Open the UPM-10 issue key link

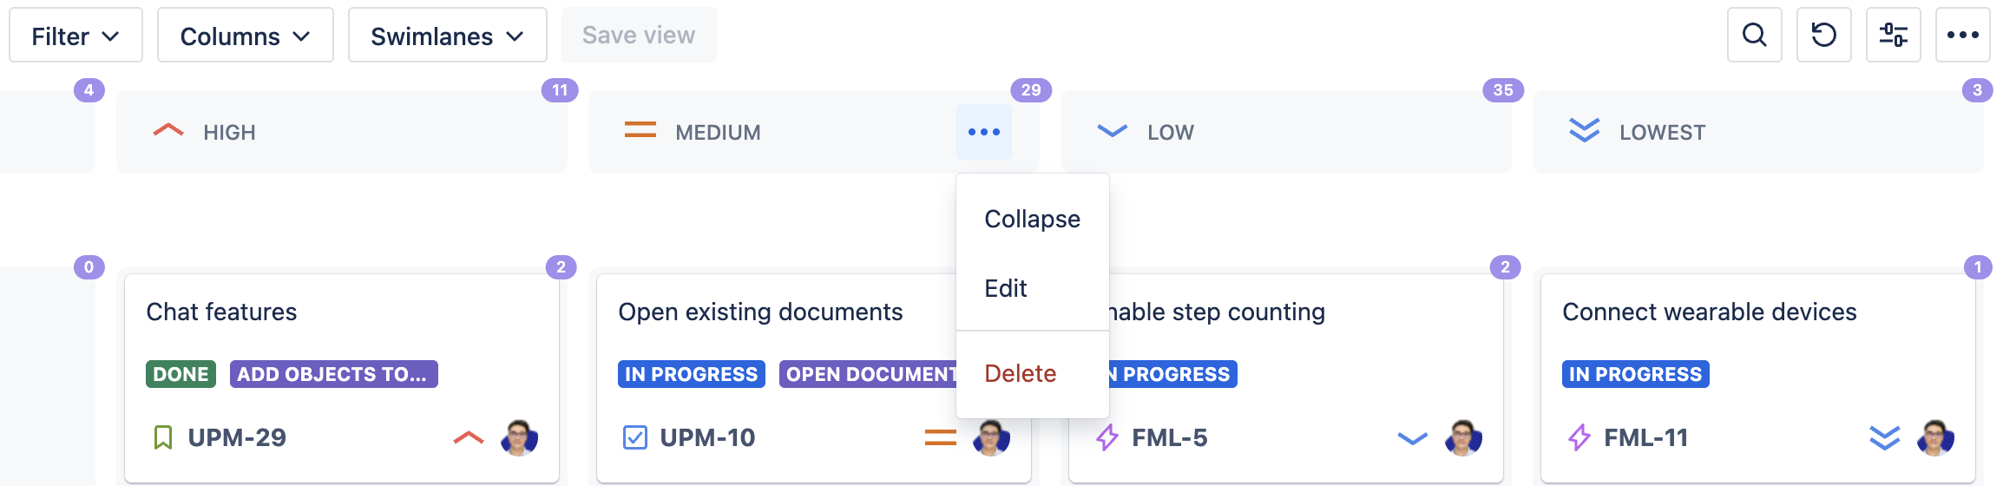(707, 437)
